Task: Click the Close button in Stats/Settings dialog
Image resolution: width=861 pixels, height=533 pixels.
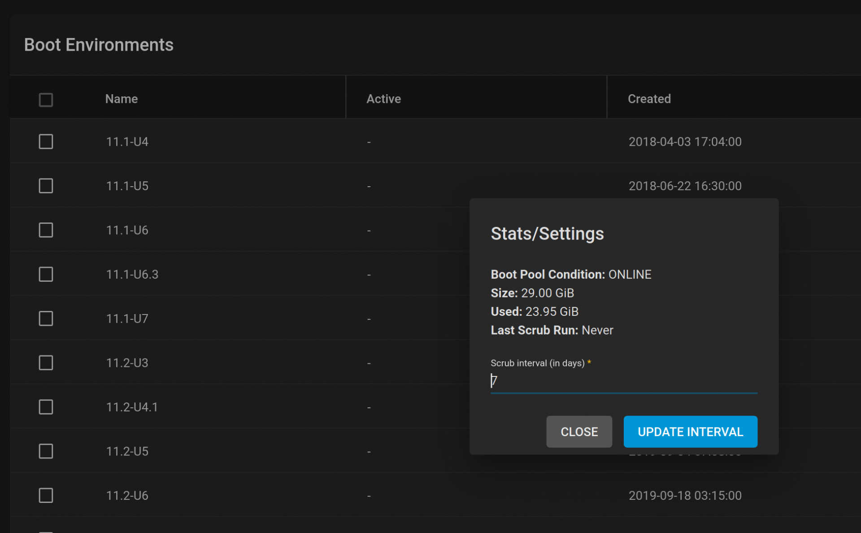Action: tap(579, 432)
